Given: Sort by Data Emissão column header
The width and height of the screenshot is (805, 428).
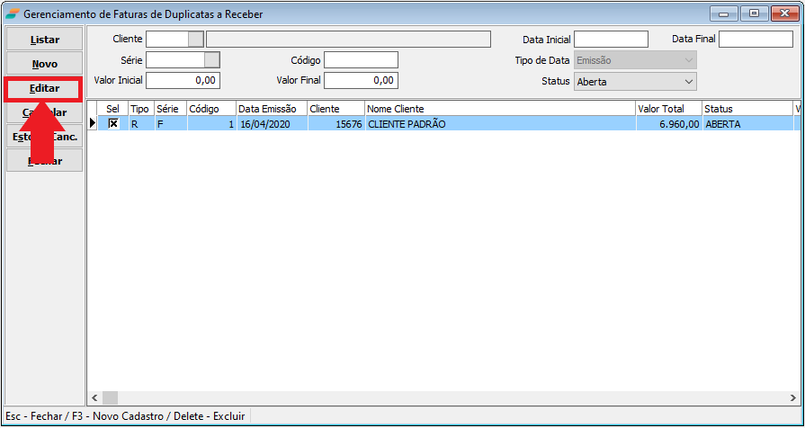Looking at the screenshot, I should coord(271,109).
